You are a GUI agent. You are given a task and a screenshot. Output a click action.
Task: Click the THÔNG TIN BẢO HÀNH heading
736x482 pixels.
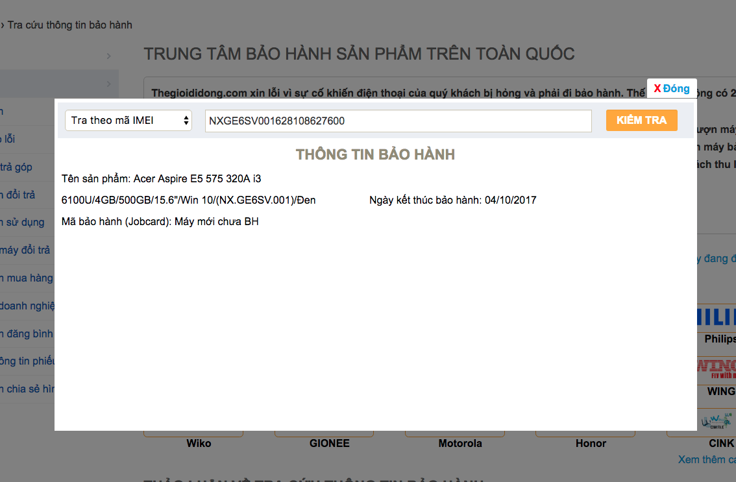[375, 154]
